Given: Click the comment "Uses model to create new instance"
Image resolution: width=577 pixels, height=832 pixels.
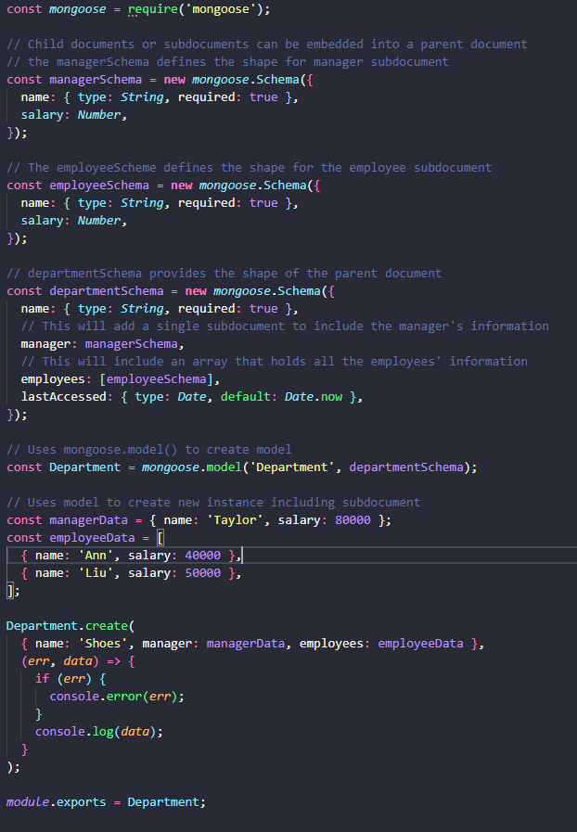Looking at the screenshot, I should (213, 503).
